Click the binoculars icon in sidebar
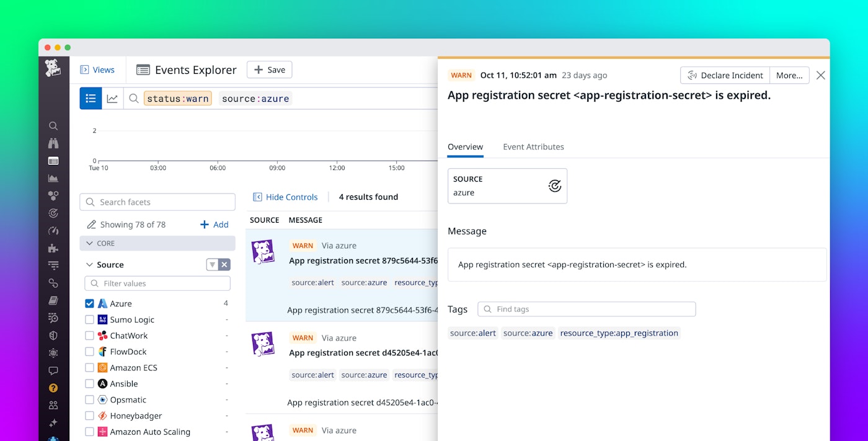The height and width of the screenshot is (441, 868). 53,143
